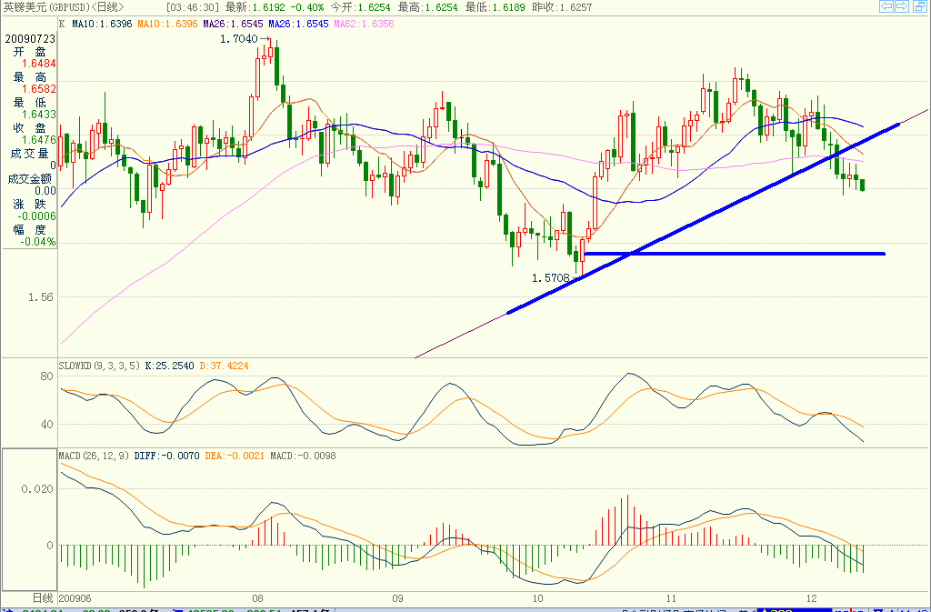Viewport: 931px width, 612px height.
Task: Select the thick diagonal blue trendline
Action: click(705, 217)
